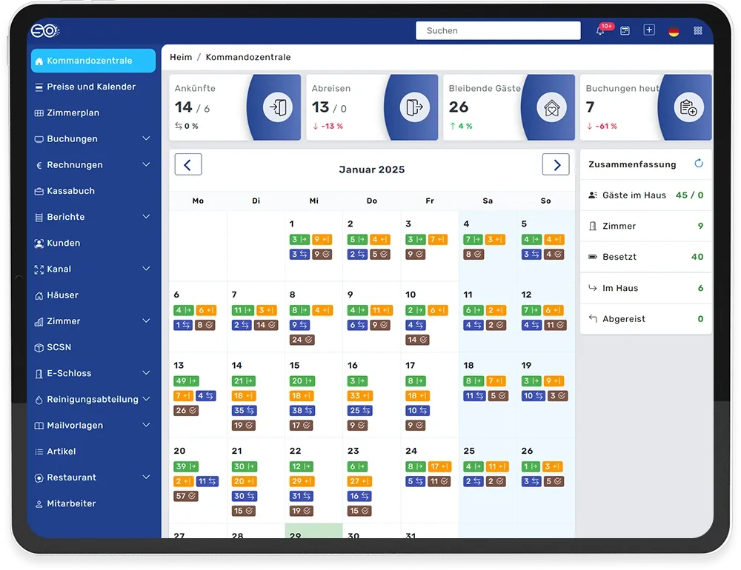
Task: Click the Im Haus summary row
Action: tap(645, 288)
